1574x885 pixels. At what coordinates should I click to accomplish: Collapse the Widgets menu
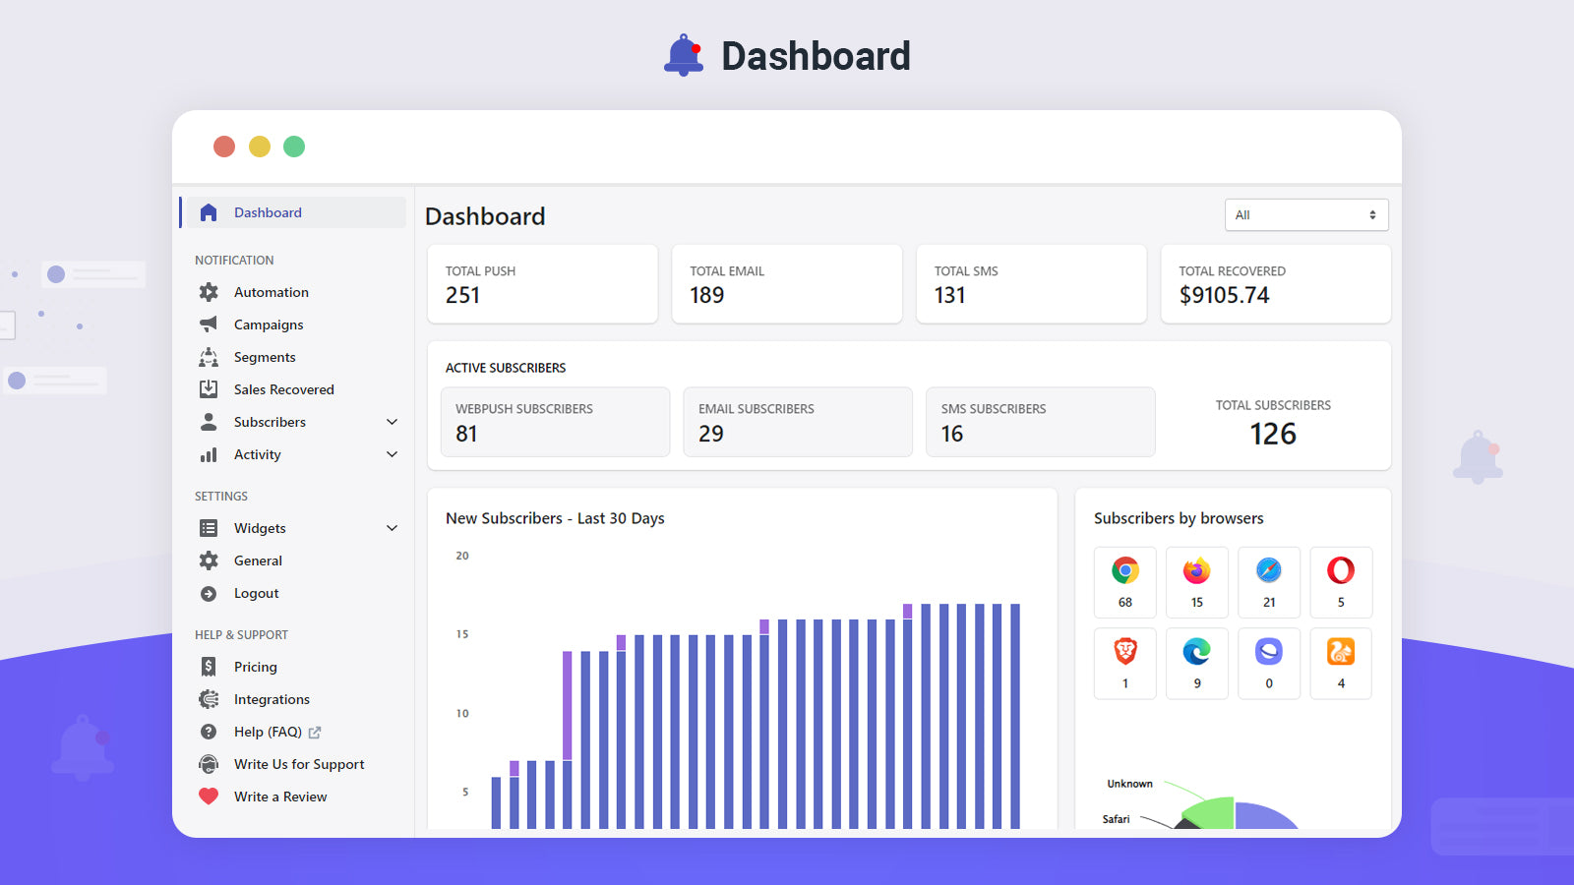click(x=393, y=527)
